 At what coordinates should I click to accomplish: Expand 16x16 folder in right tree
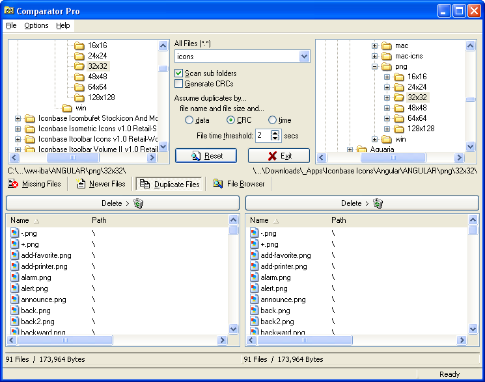(387, 77)
